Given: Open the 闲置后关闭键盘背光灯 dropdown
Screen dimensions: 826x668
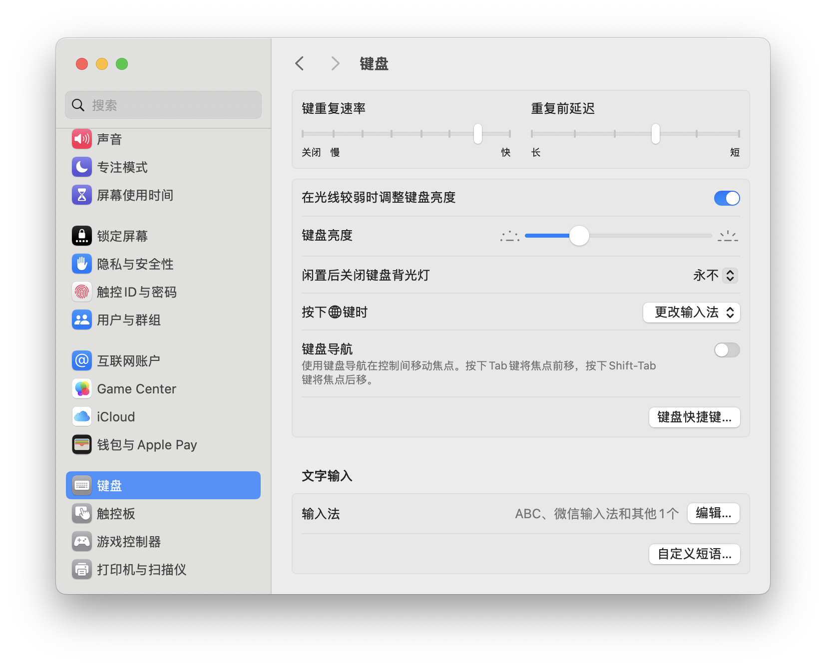Looking at the screenshot, I should pyautogui.click(x=716, y=275).
